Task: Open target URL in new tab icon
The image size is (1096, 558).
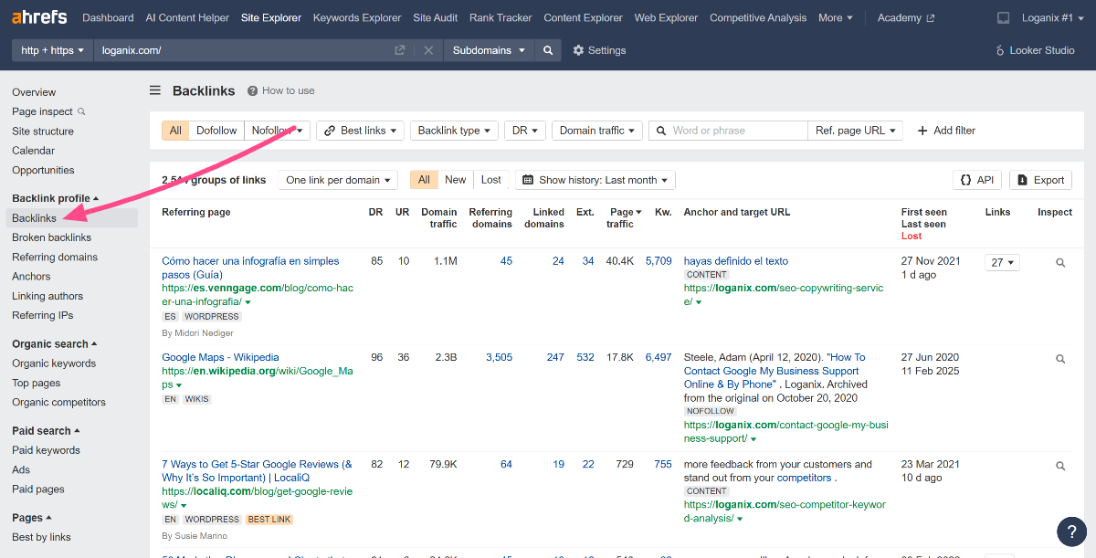Action: 399,50
